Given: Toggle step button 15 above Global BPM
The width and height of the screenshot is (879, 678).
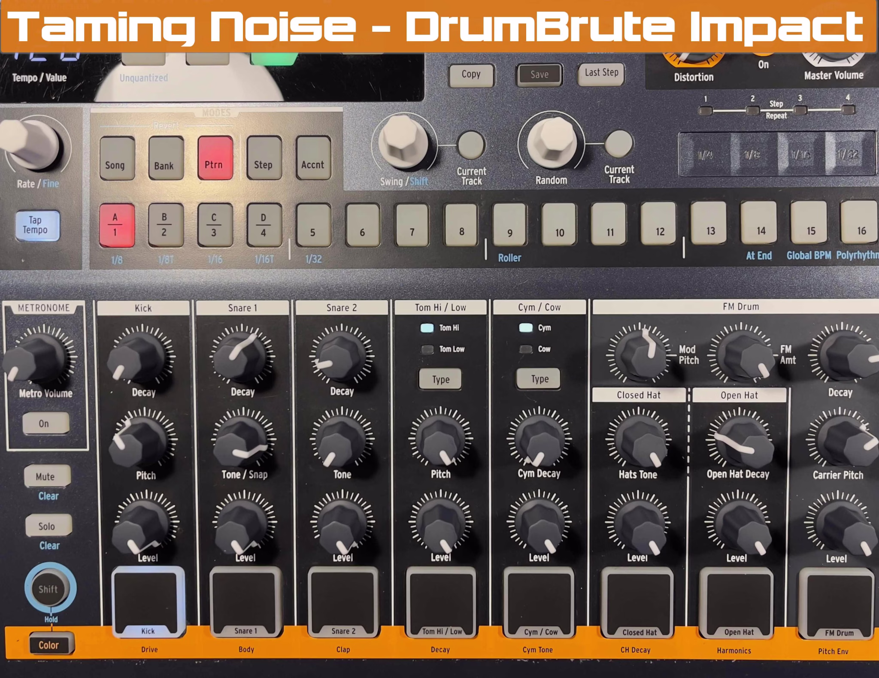Looking at the screenshot, I should (x=809, y=223).
